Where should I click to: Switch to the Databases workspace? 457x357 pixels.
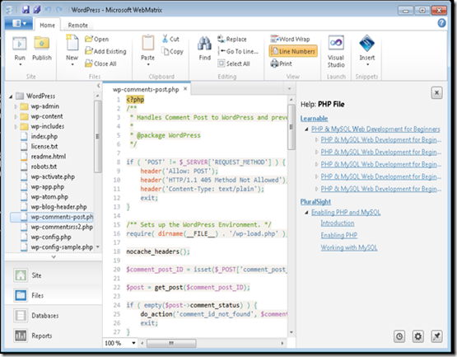point(54,316)
